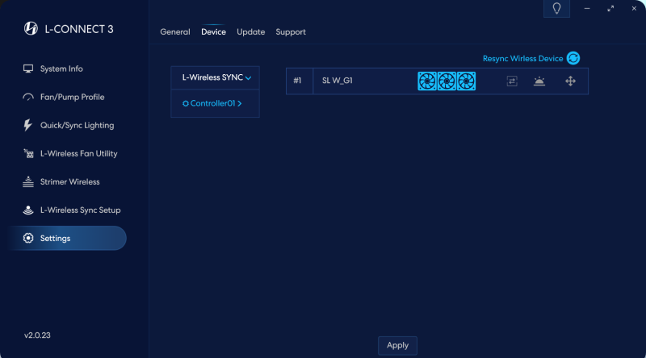Click the L-Wireless Sync Setup icon
This screenshot has height=358, width=646.
click(x=28, y=210)
